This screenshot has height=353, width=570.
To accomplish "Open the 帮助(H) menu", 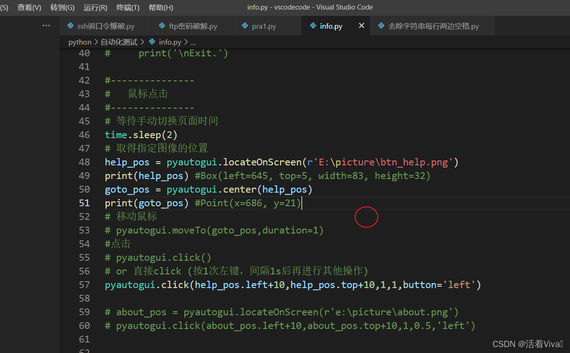I will (161, 7).
